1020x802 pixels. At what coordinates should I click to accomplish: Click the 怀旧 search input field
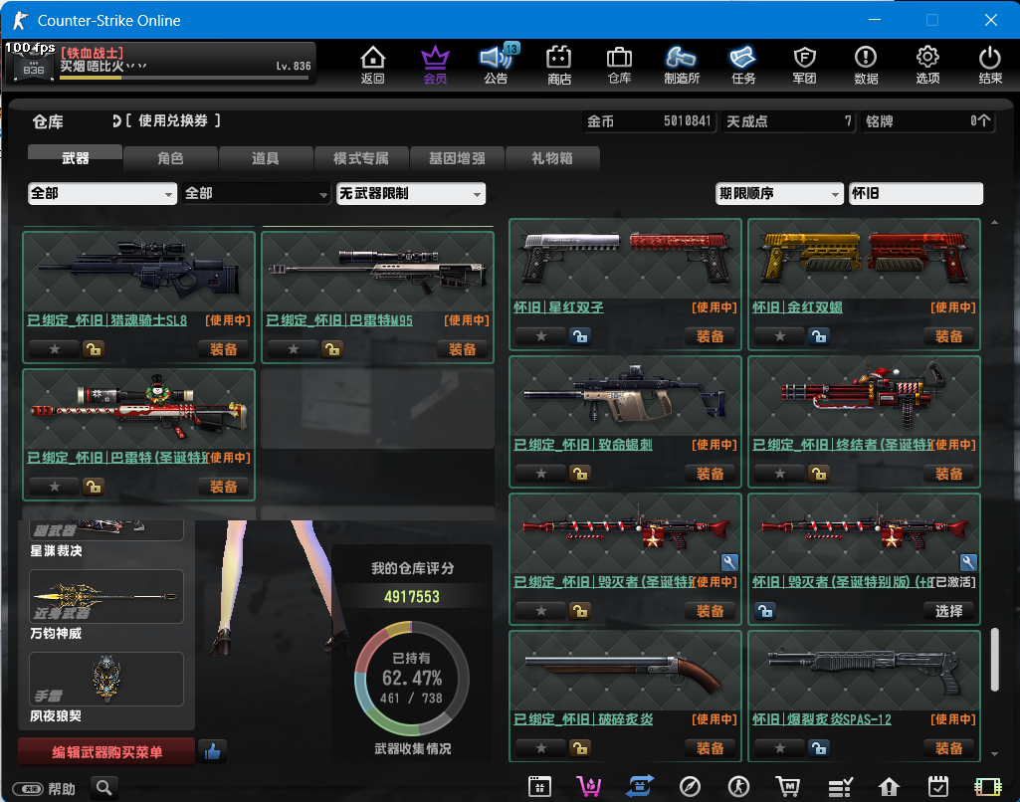click(916, 193)
